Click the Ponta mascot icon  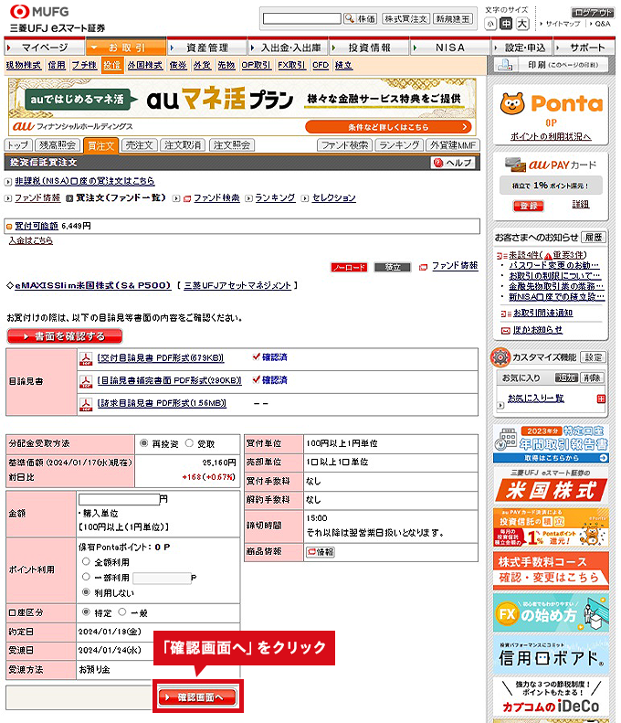click(512, 103)
